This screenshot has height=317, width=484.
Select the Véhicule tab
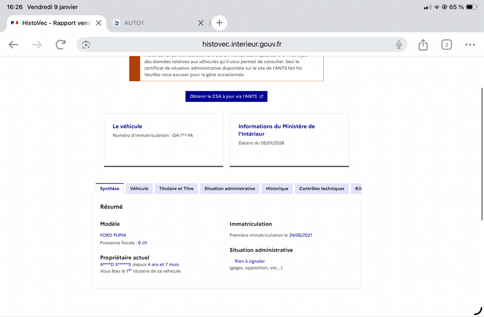point(139,189)
